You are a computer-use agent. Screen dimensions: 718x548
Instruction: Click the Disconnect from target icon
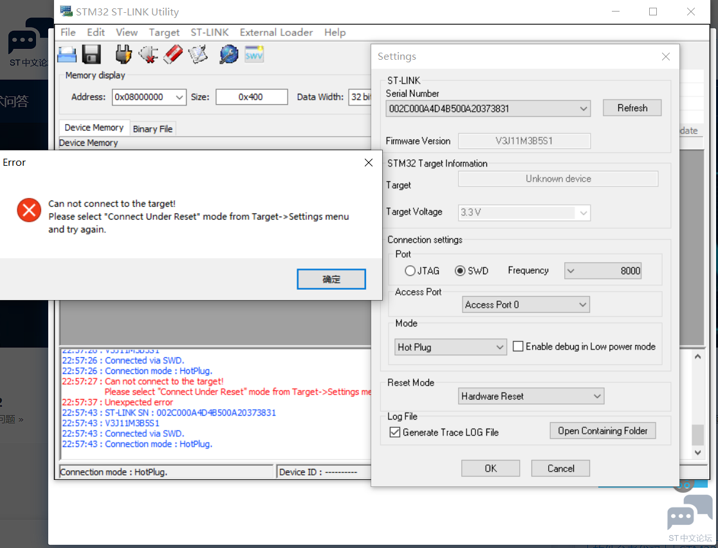149,55
